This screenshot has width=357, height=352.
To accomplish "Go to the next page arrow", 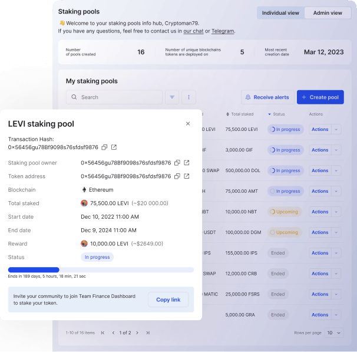I will click(x=137, y=333).
